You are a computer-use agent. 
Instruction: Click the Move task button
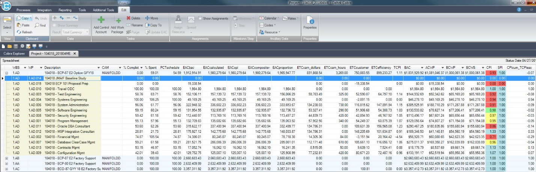coord(152,18)
